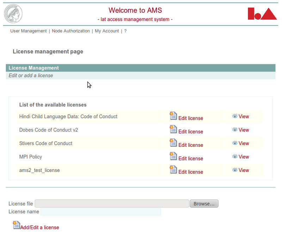Click Edit license link for ams2_test_license
282x233 pixels.
[191, 172]
